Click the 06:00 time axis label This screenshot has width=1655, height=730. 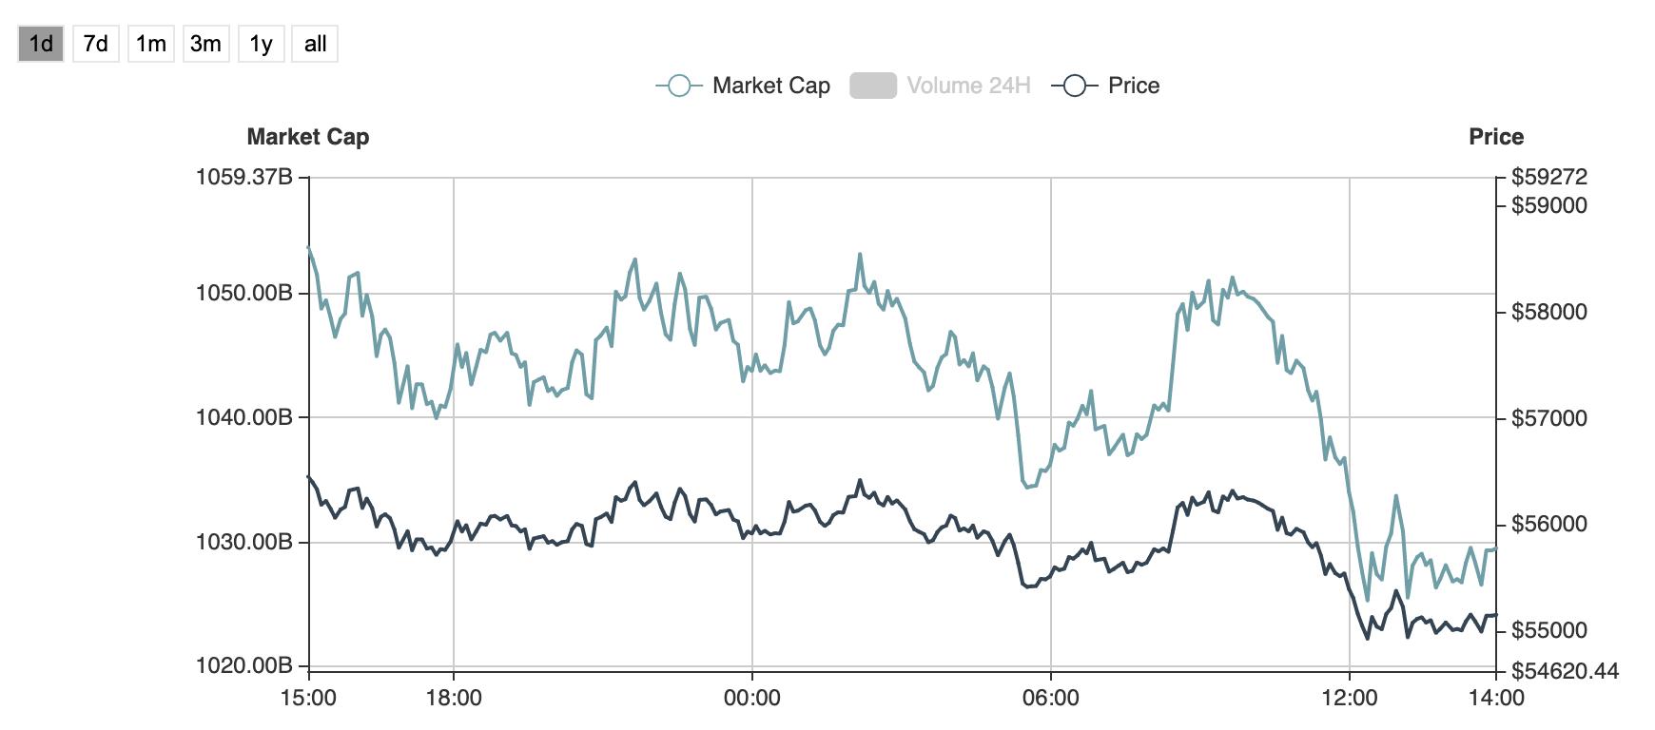tap(1051, 698)
